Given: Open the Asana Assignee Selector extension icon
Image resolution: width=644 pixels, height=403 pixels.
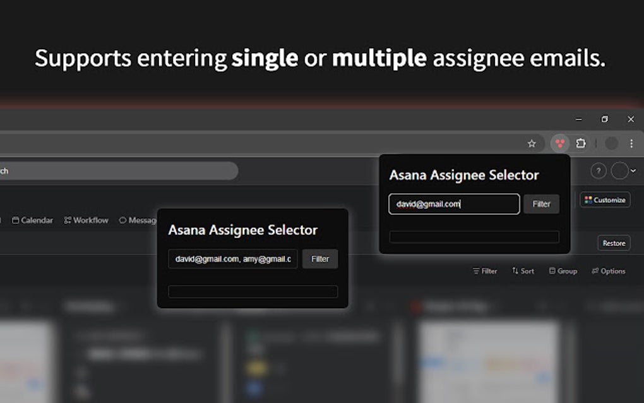Looking at the screenshot, I should tap(558, 143).
